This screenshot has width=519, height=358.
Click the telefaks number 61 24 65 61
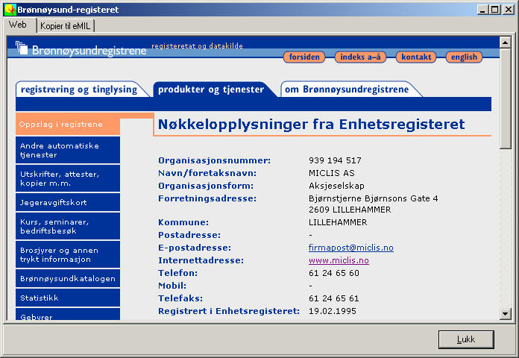(333, 298)
